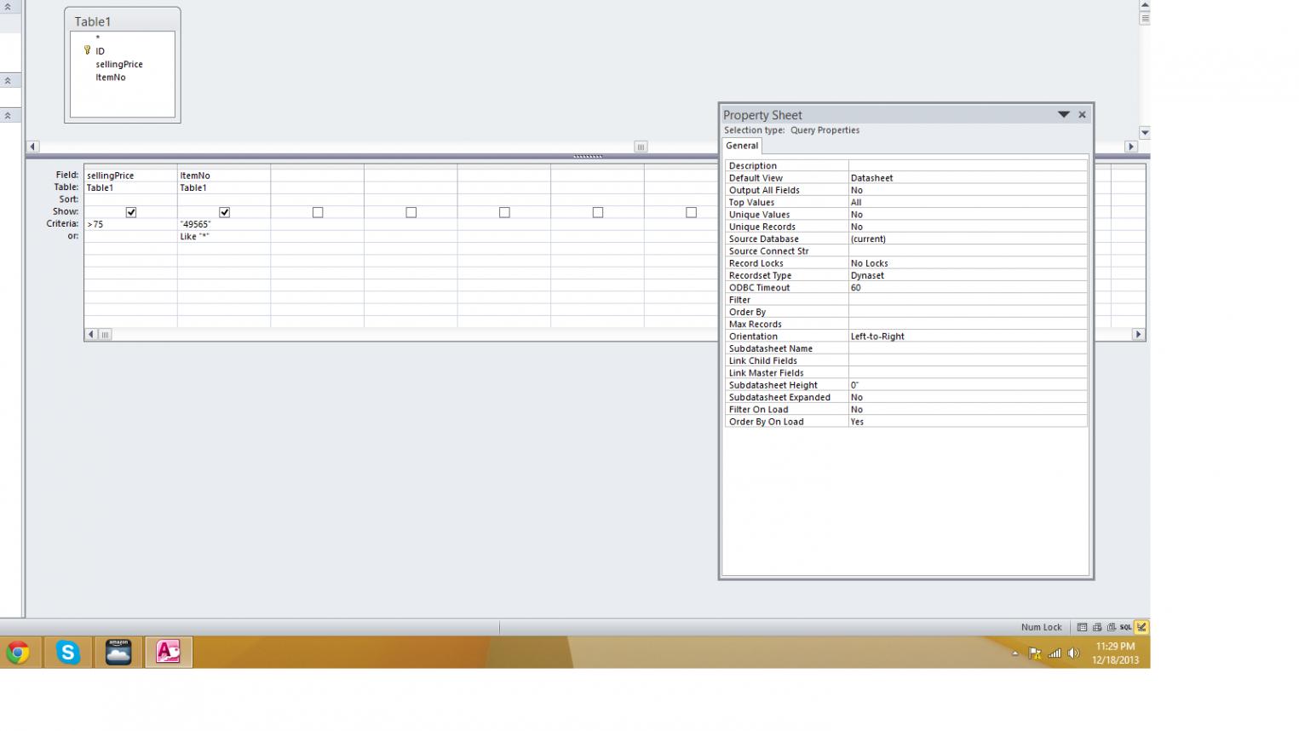Select Design View icon in status bar
Screen dimensions: 1299x731
[1141, 627]
